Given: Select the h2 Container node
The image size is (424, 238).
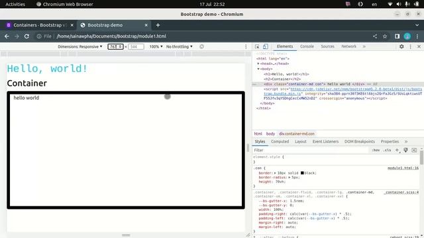Looking at the screenshot, I should tap(282, 79).
